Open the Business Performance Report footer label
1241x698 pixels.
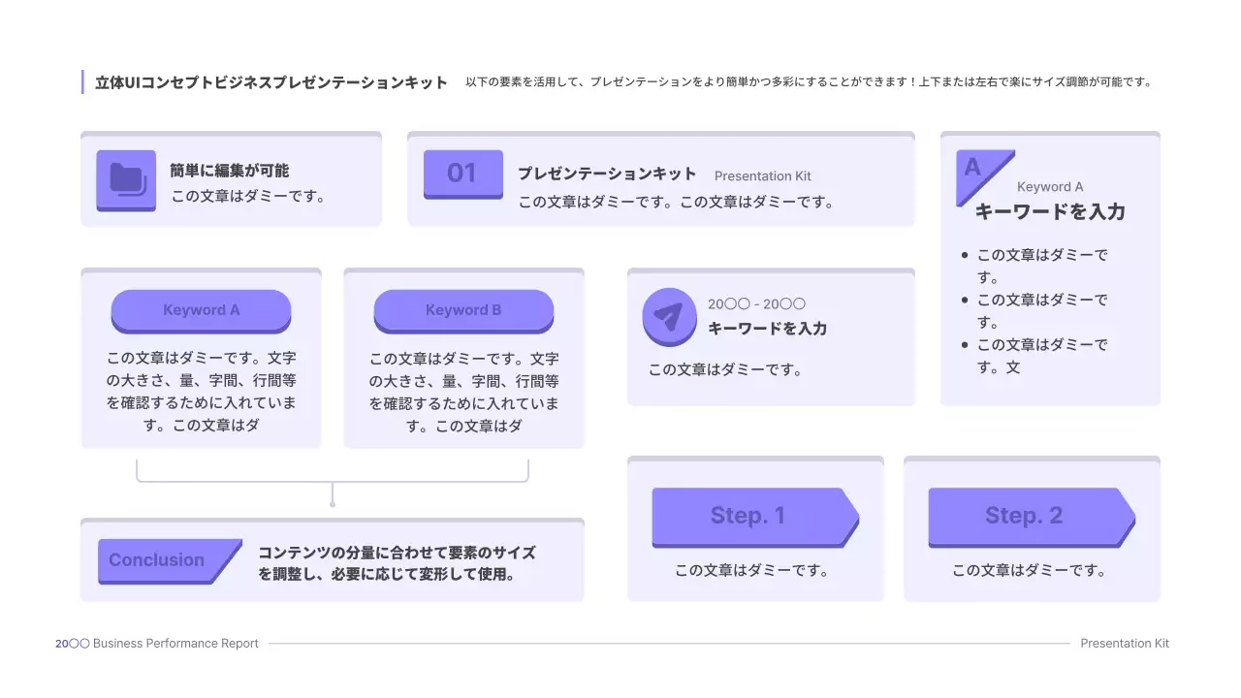pos(157,643)
